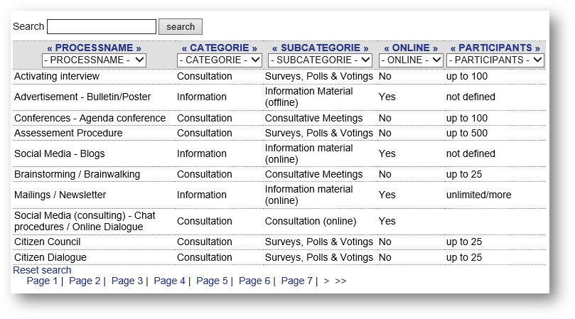Viewport: 575px width, 319px height.
Task: Sort by CATEGORIE column header
Action: pyautogui.click(x=220, y=48)
